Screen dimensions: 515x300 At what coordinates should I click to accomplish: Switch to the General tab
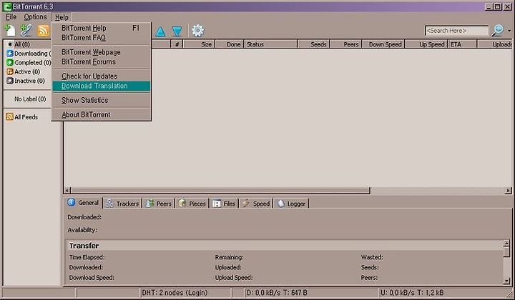pyautogui.click(x=84, y=203)
